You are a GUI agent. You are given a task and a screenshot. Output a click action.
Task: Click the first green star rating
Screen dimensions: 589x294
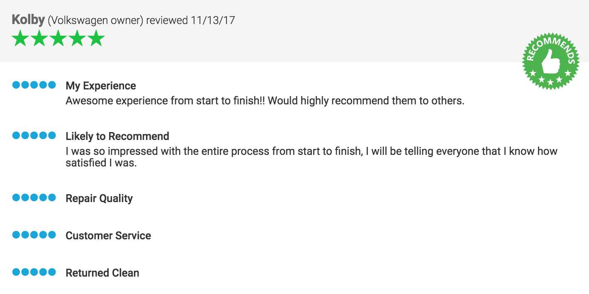click(x=20, y=39)
